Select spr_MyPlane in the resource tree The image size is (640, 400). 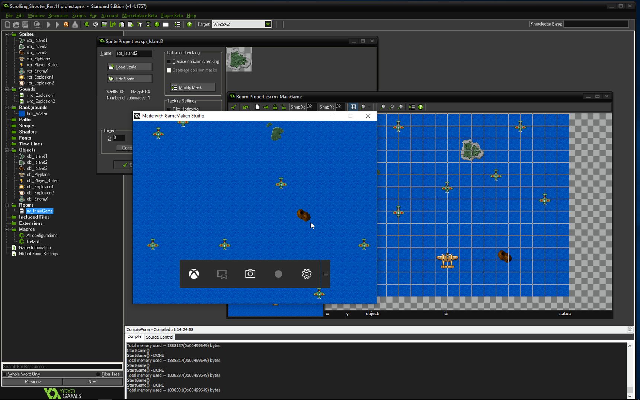(38, 59)
